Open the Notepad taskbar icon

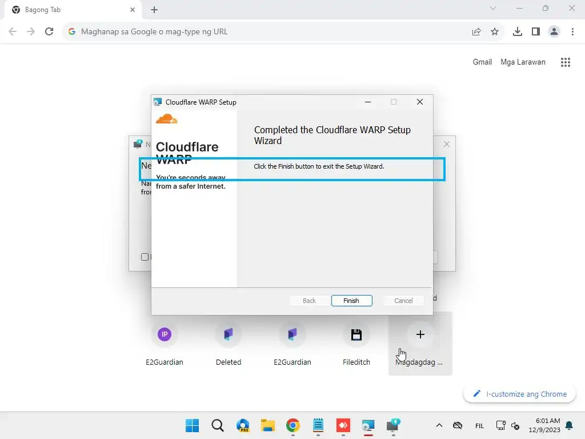pos(318,425)
